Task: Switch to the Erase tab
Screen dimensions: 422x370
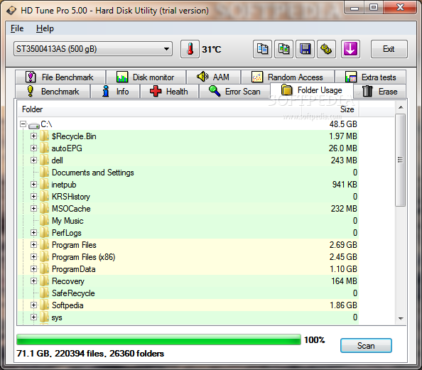Action: [x=379, y=91]
